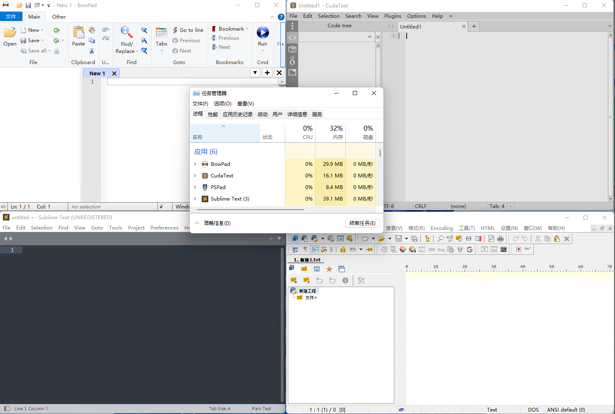Viewport: 615px width, 414px height.
Task: Open BowPad Bookmark dropdown arrow
Action: tap(247, 29)
